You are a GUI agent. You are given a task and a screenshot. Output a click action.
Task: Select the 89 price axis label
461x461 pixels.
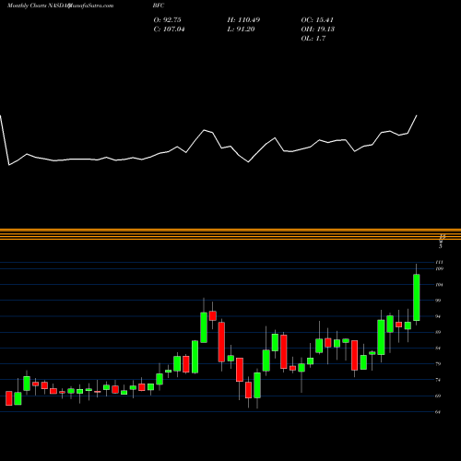438,332
